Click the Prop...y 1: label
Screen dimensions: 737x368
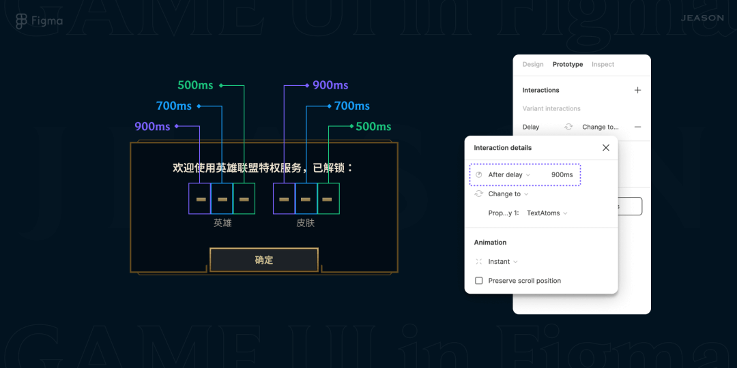coord(504,213)
